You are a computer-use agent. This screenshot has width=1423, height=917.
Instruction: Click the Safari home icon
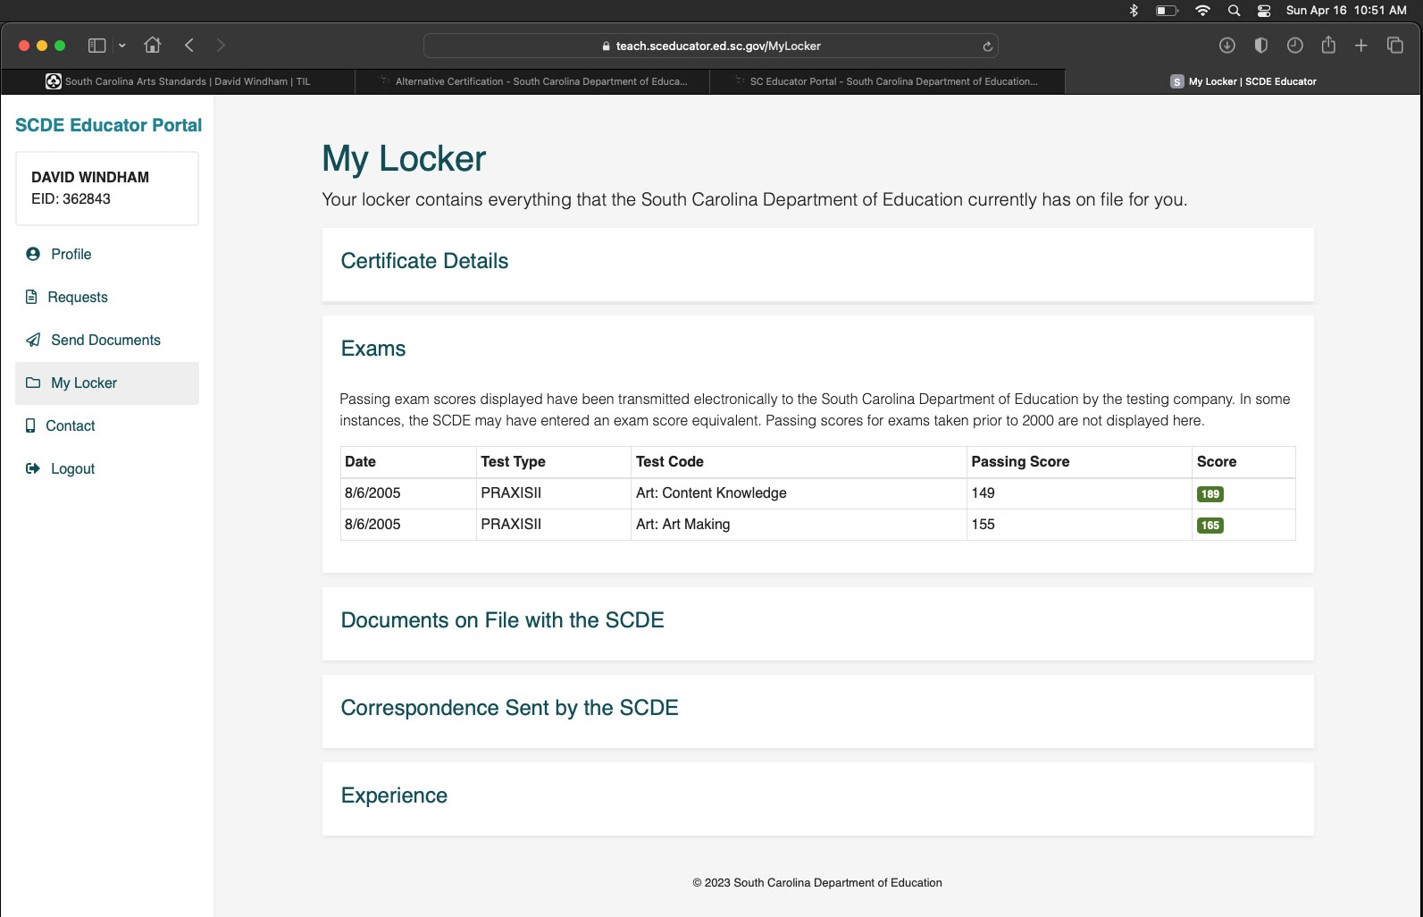[x=153, y=45]
